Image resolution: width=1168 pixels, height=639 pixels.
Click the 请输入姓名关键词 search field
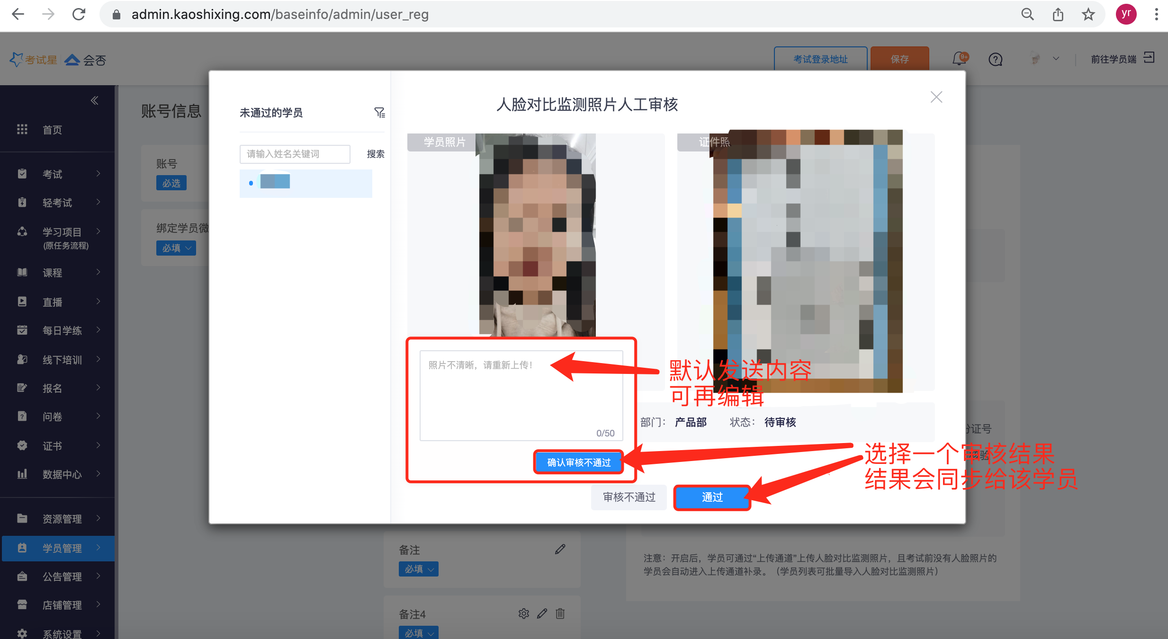(295, 154)
